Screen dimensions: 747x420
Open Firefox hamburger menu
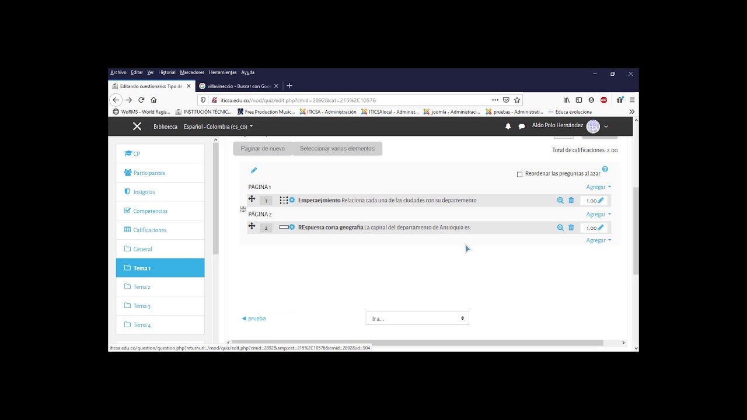[632, 100]
